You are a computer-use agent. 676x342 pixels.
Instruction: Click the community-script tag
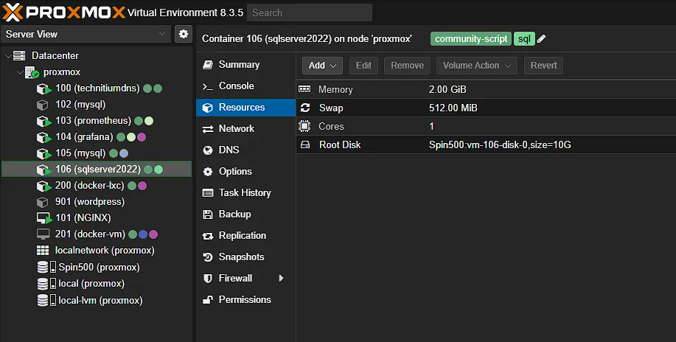471,39
